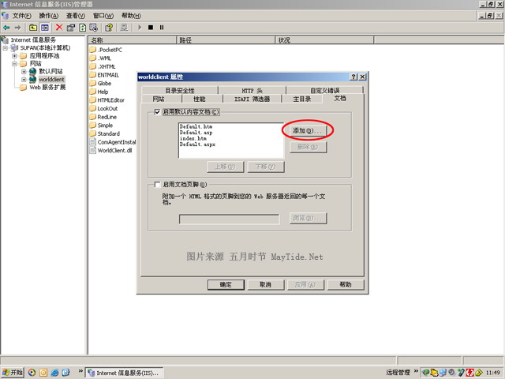The height and width of the screenshot is (379, 505).
Task: Select Default.asp in the document list
Action: 196,133
